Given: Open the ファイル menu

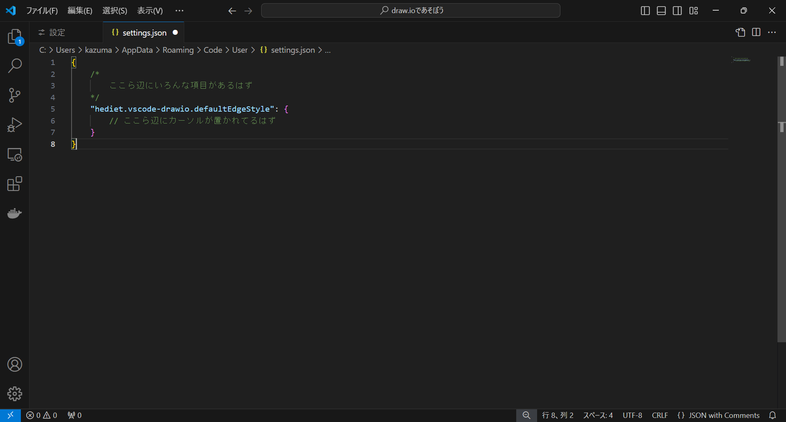Looking at the screenshot, I should (x=42, y=10).
